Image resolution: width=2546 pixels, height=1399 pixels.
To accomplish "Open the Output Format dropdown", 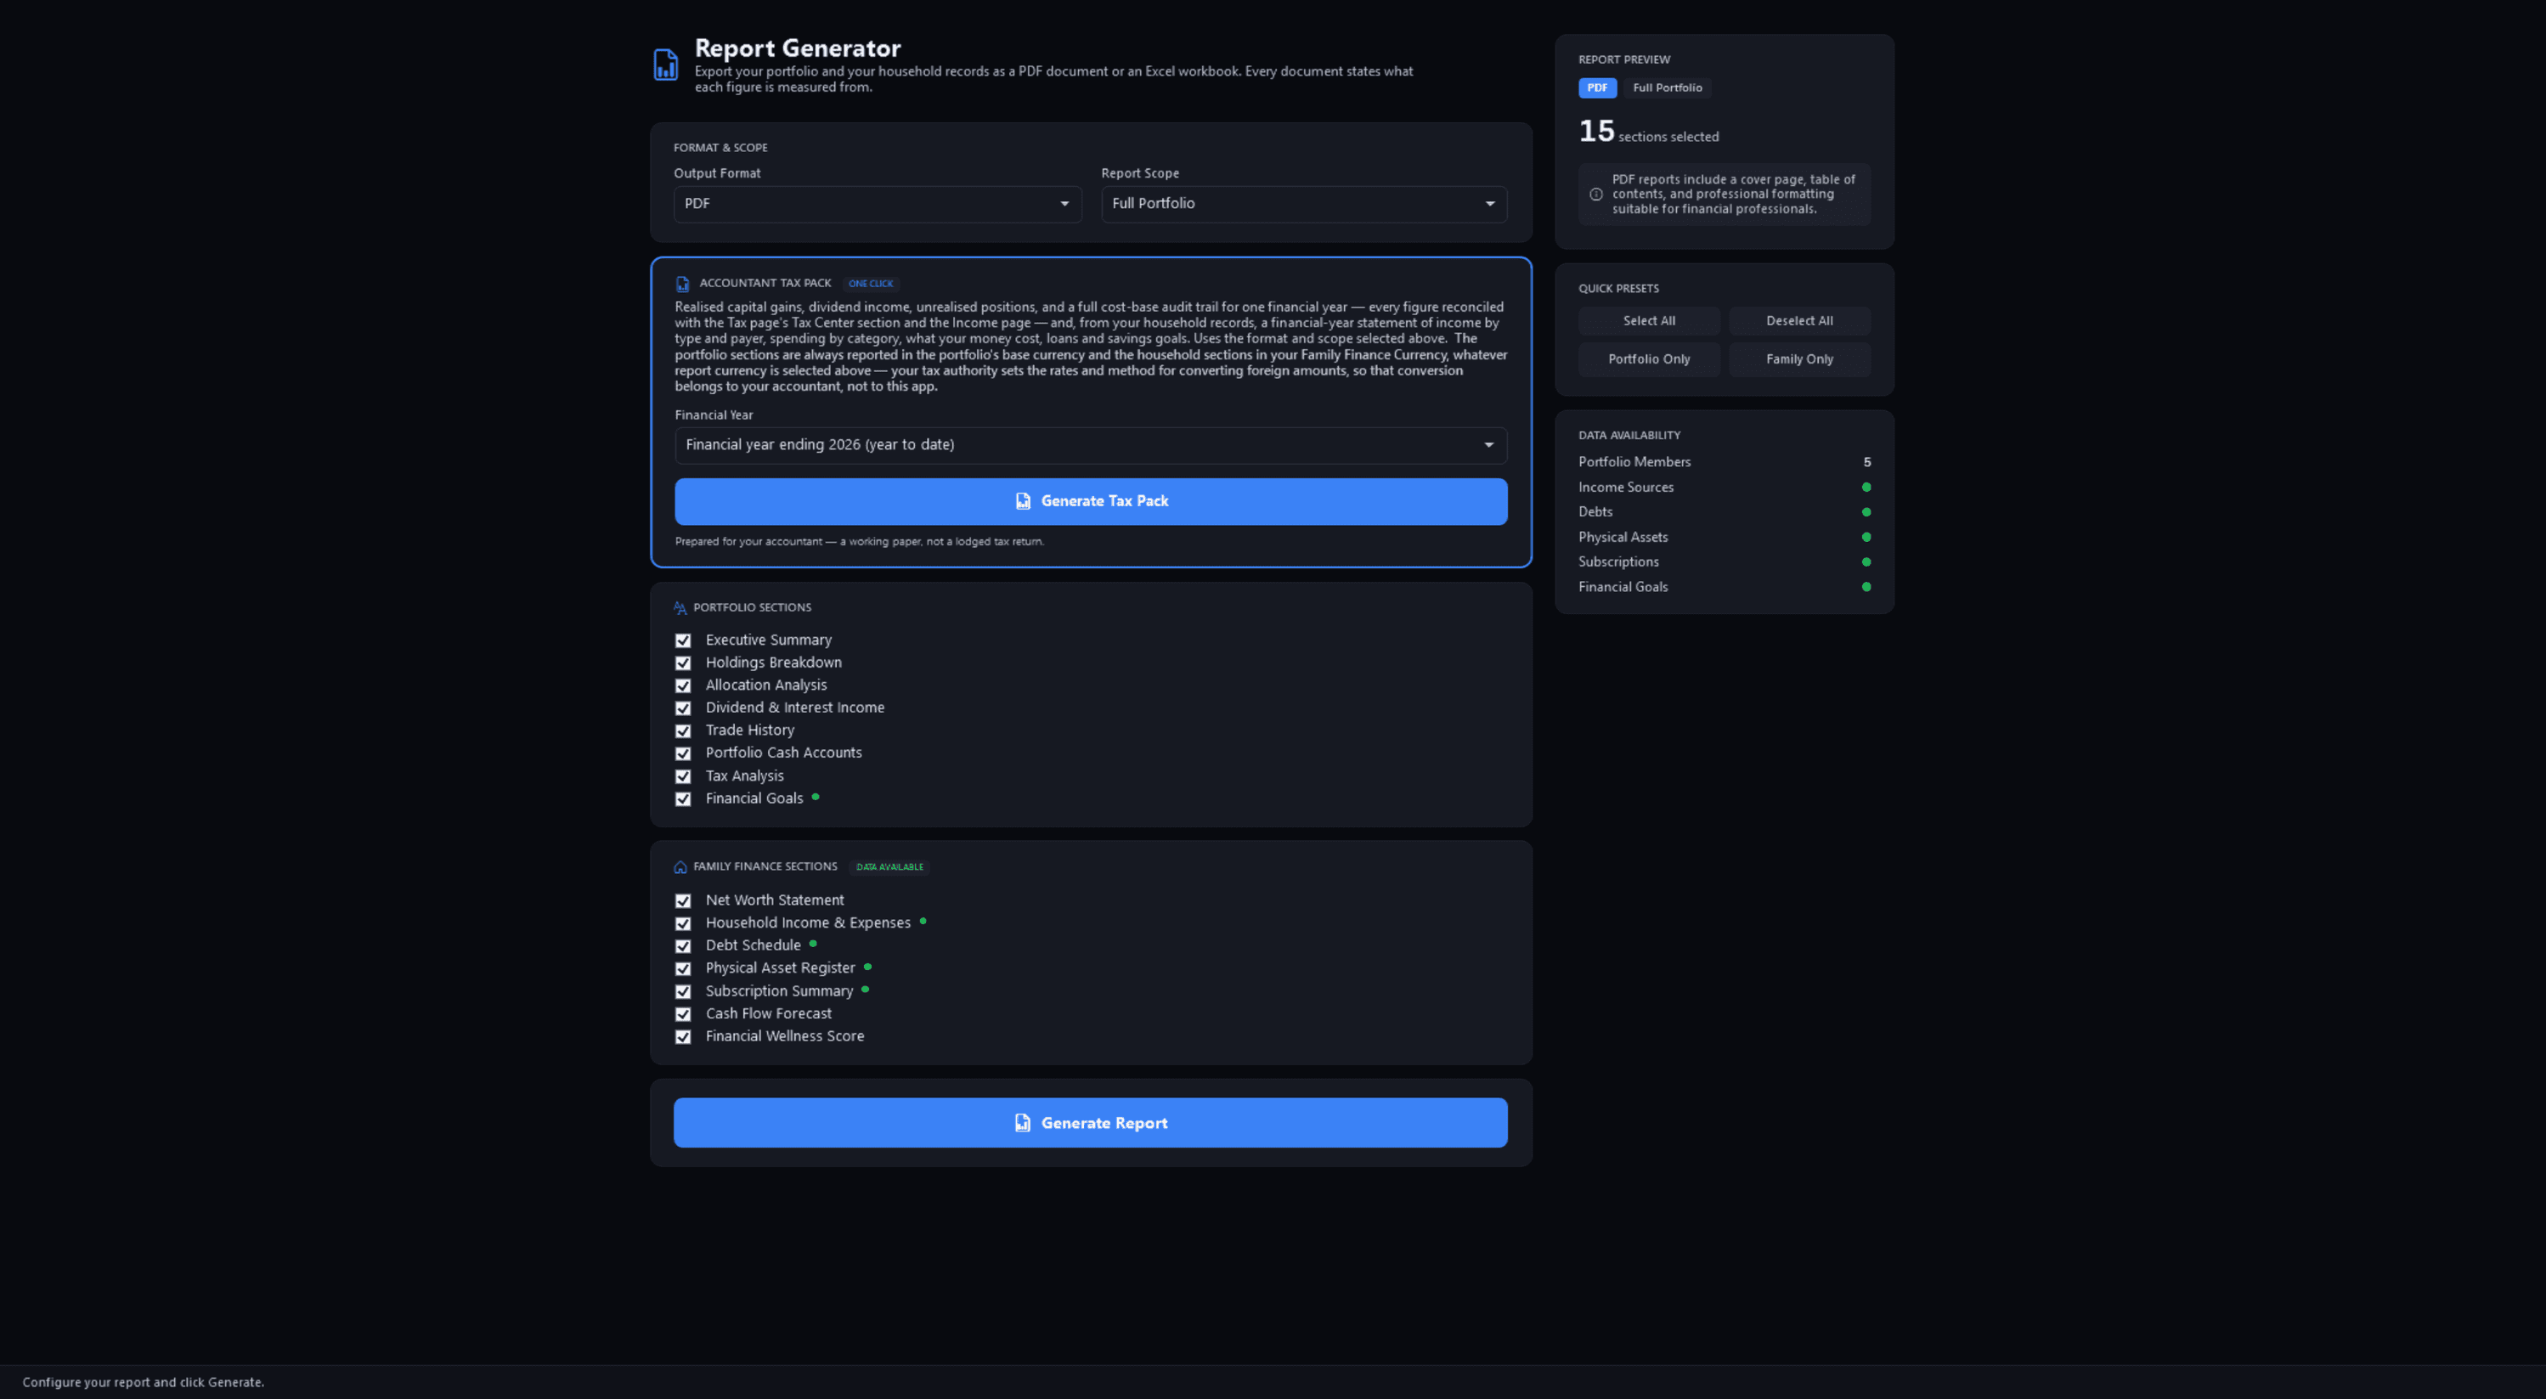I will click(x=878, y=205).
